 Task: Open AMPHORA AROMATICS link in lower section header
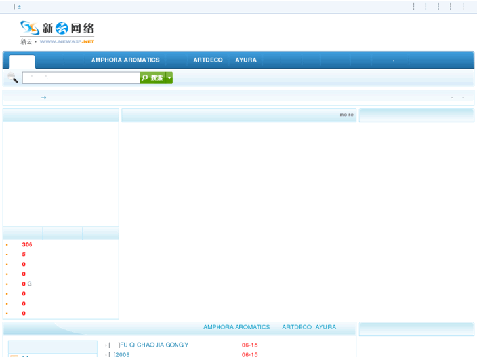point(237,328)
